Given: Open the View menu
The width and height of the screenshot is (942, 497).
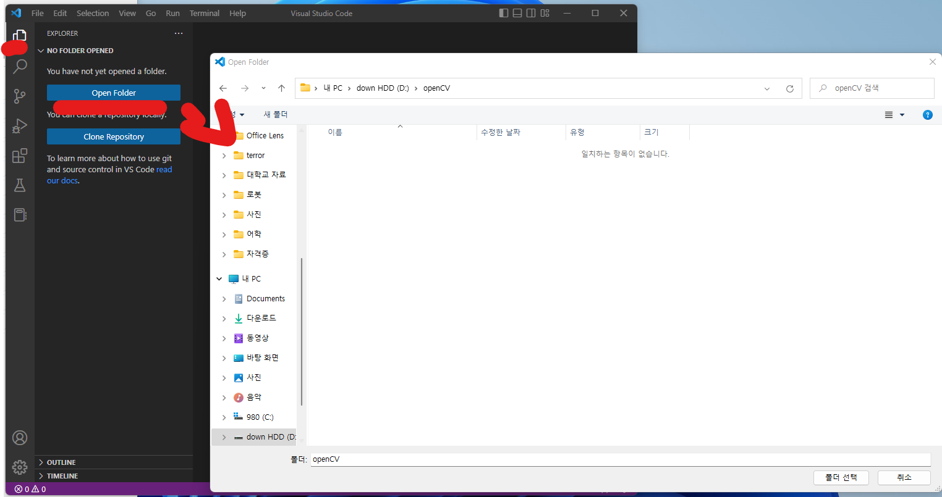Looking at the screenshot, I should click(127, 13).
